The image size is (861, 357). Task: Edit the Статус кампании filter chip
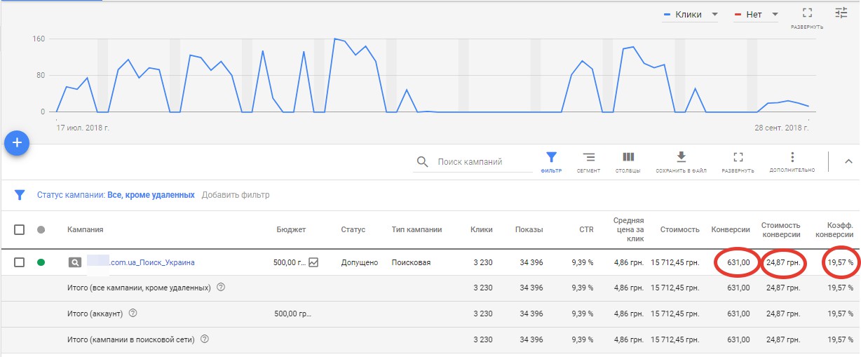pos(116,195)
